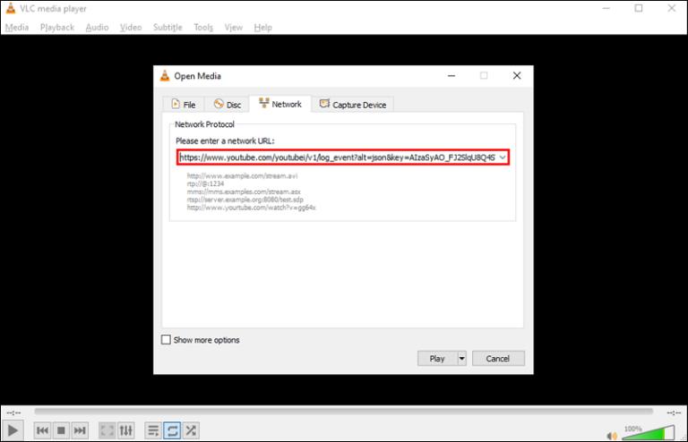Click the VLC cone icon in title bar

[11, 8]
